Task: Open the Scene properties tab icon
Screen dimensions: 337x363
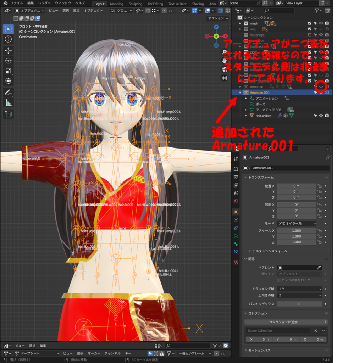Action: [236, 193]
